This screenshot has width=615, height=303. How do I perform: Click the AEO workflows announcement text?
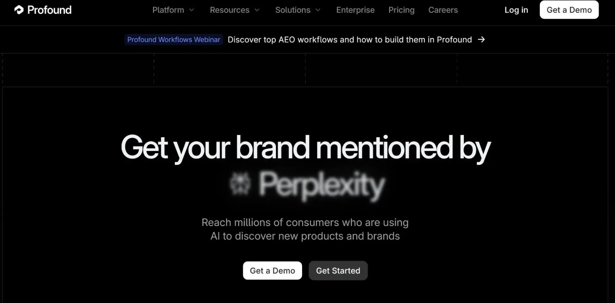click(350, 39)
